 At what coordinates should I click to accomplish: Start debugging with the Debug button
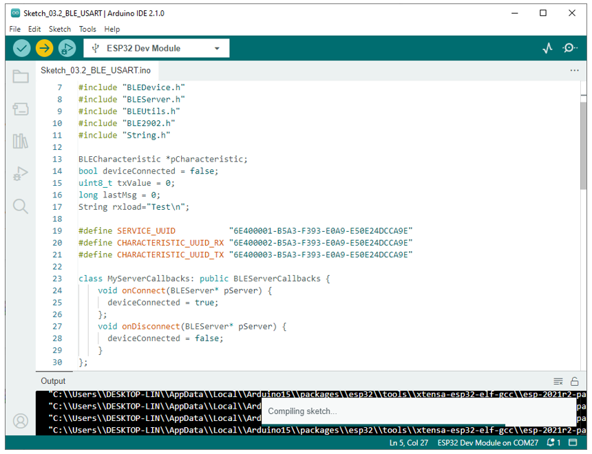pyautogui.click(x=67, y=48)
